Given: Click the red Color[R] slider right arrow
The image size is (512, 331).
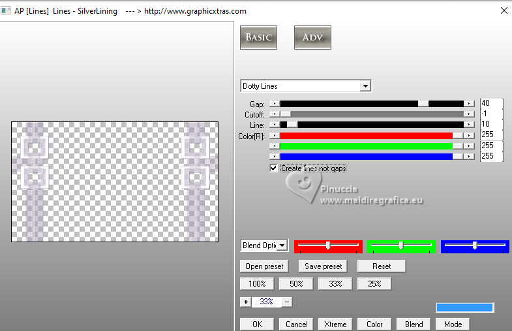Looking at the screenshot, I should tap(469, 135).
